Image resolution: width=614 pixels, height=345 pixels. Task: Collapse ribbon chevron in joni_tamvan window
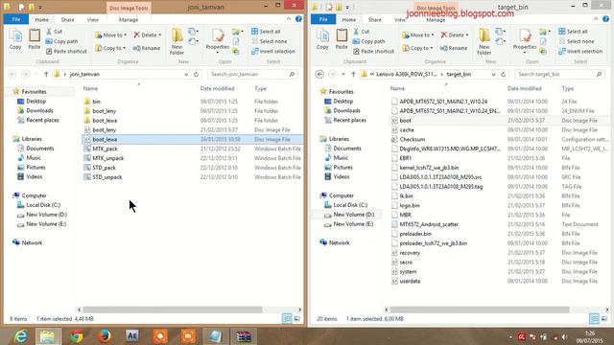289,19
